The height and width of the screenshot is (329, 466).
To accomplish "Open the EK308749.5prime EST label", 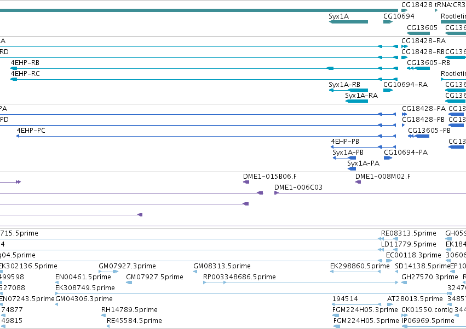I will click(x=85, y=289).
